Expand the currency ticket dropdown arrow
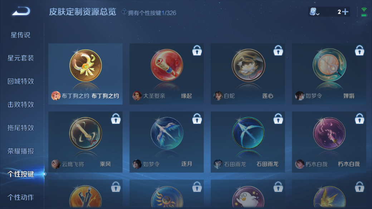Image resolution: width=372 pixels, height=209 pixels. click(x=318, y=14)
